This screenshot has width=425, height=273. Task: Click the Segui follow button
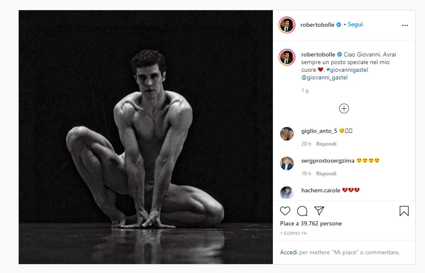point(355,25)
